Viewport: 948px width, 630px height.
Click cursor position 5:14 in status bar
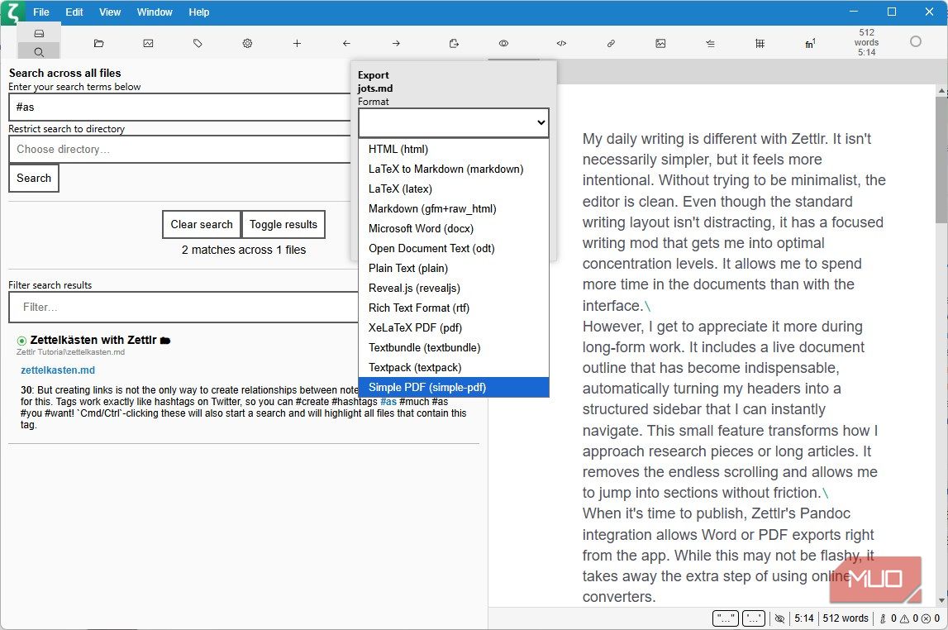(x=803, y=618)
